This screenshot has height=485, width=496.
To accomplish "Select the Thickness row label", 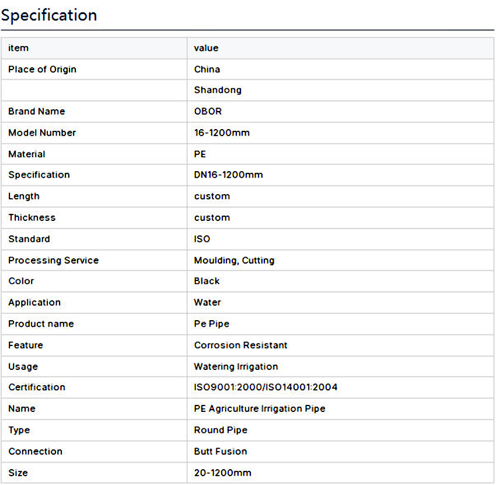I will point(32,217).
